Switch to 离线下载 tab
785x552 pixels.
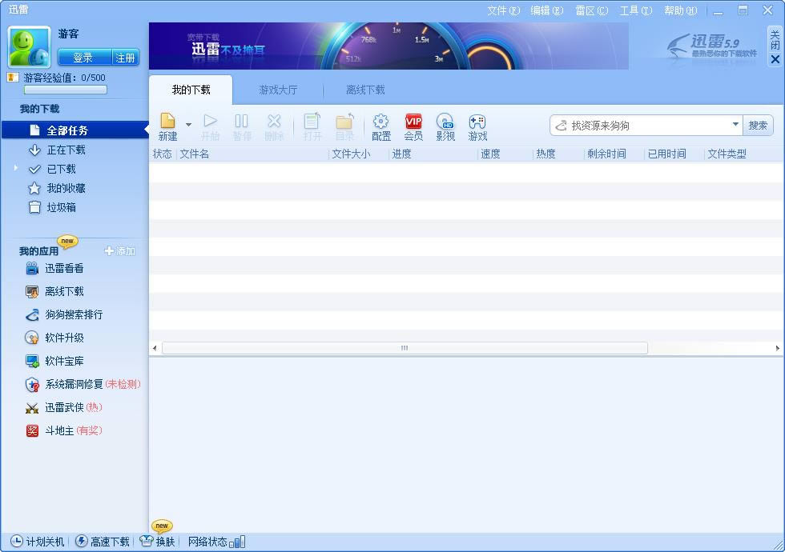tap(365, 90)
